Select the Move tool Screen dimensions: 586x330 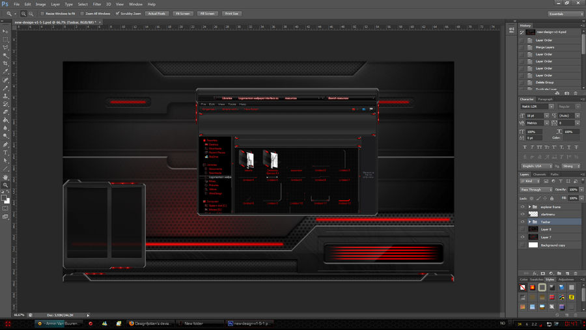[x=5, y=31]
